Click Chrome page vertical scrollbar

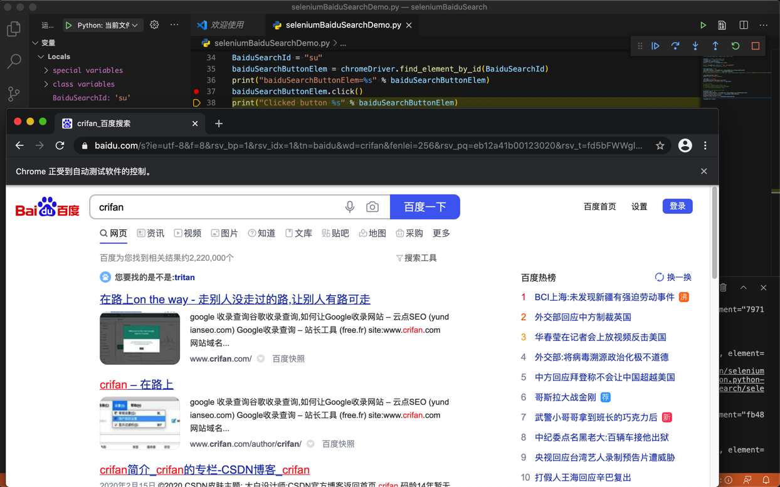pos(715,233)
